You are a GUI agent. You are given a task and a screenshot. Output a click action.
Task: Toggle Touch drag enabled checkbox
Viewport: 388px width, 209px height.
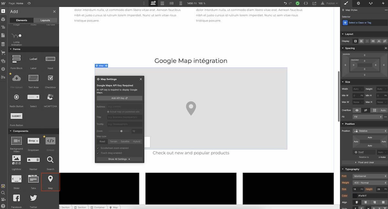coord(98,153)
